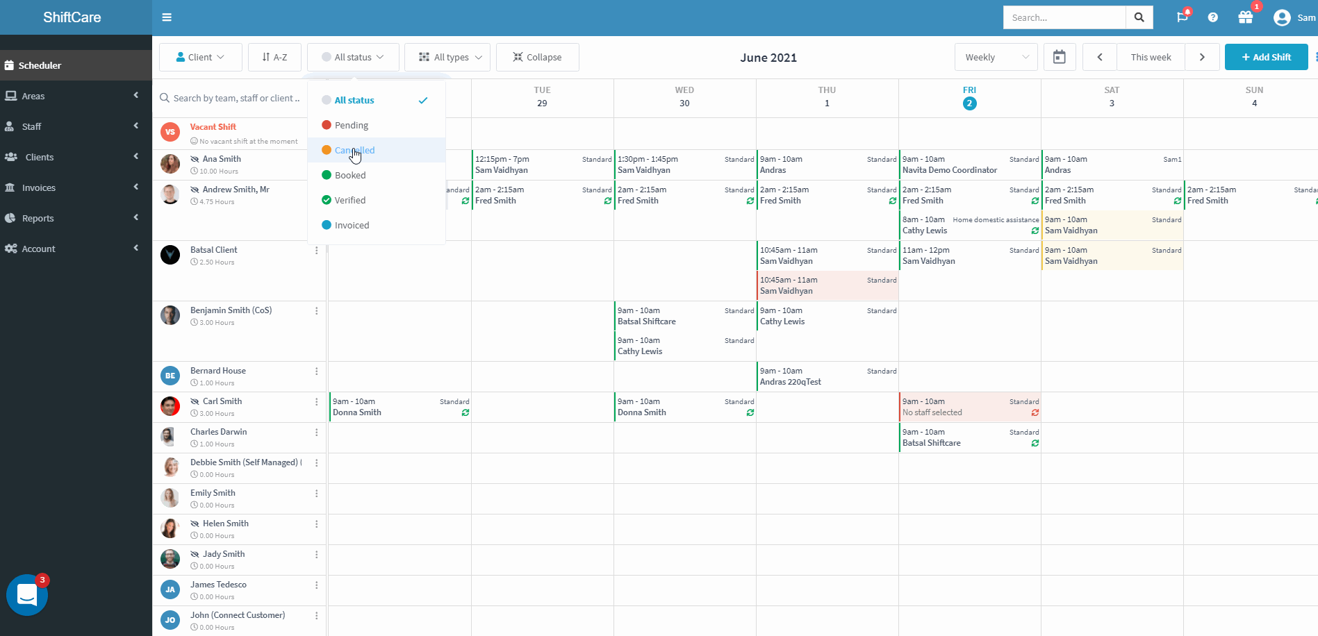The image size is (1318, 636).
Task: Select the Invoiced status option
Action: [x=377, y=225]
